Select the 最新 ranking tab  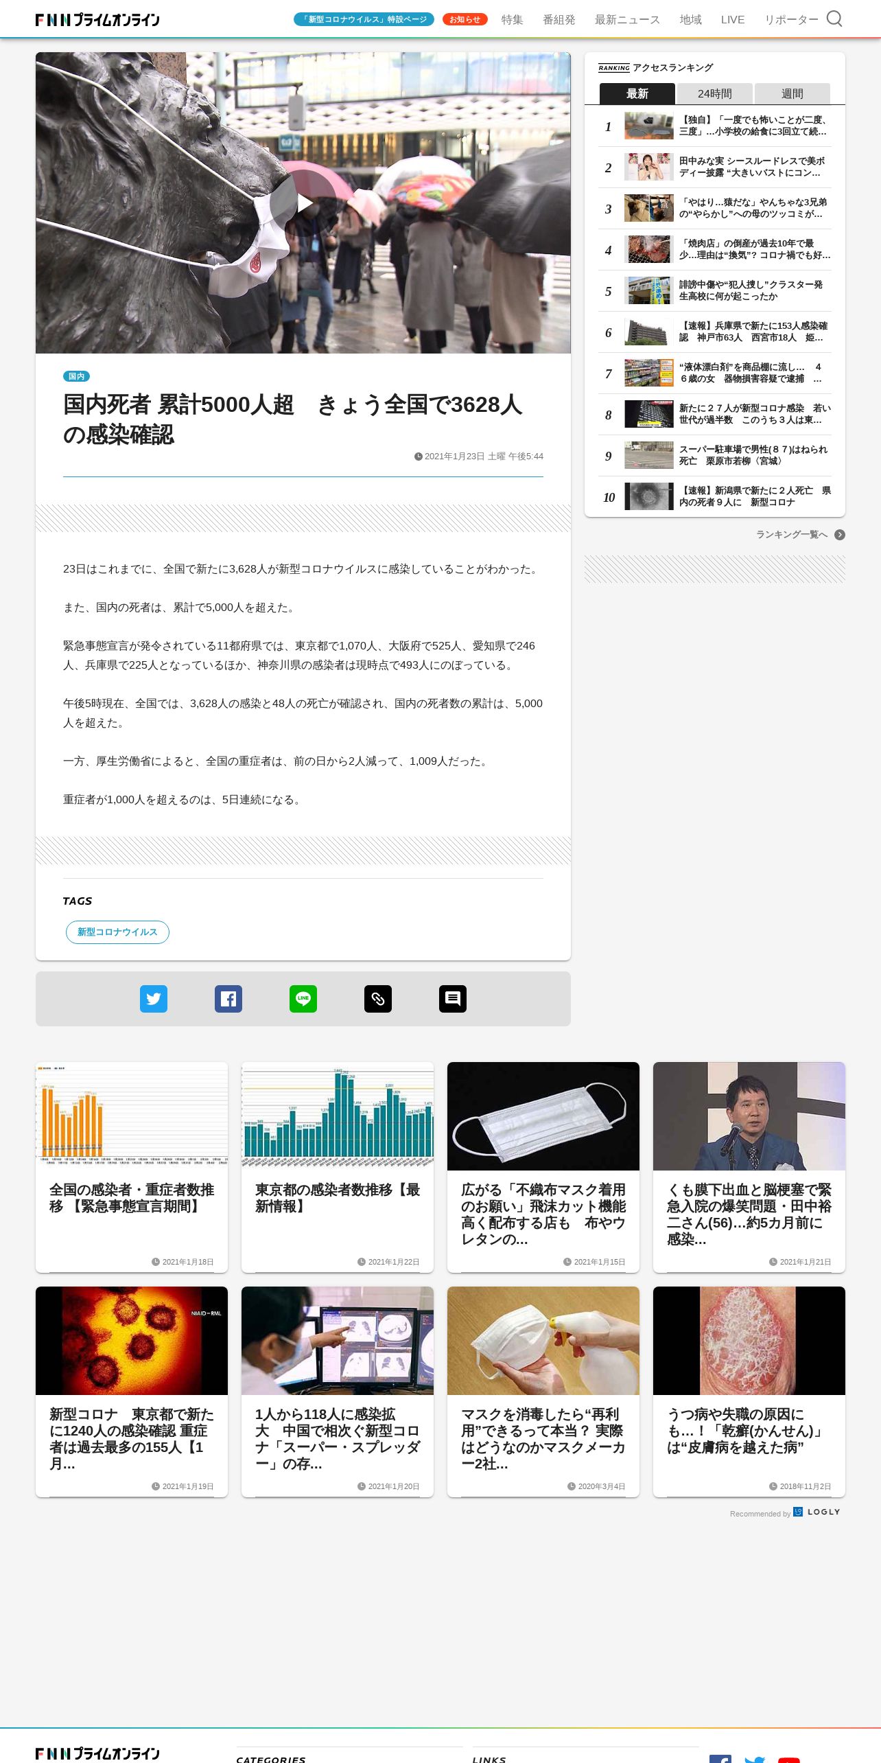pyautogui.click(x=637, y=93)
